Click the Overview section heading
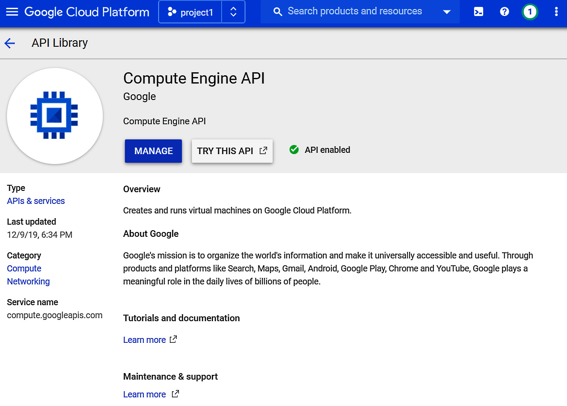This screenshot has height=406, width=567. click(x=142, y=189)
